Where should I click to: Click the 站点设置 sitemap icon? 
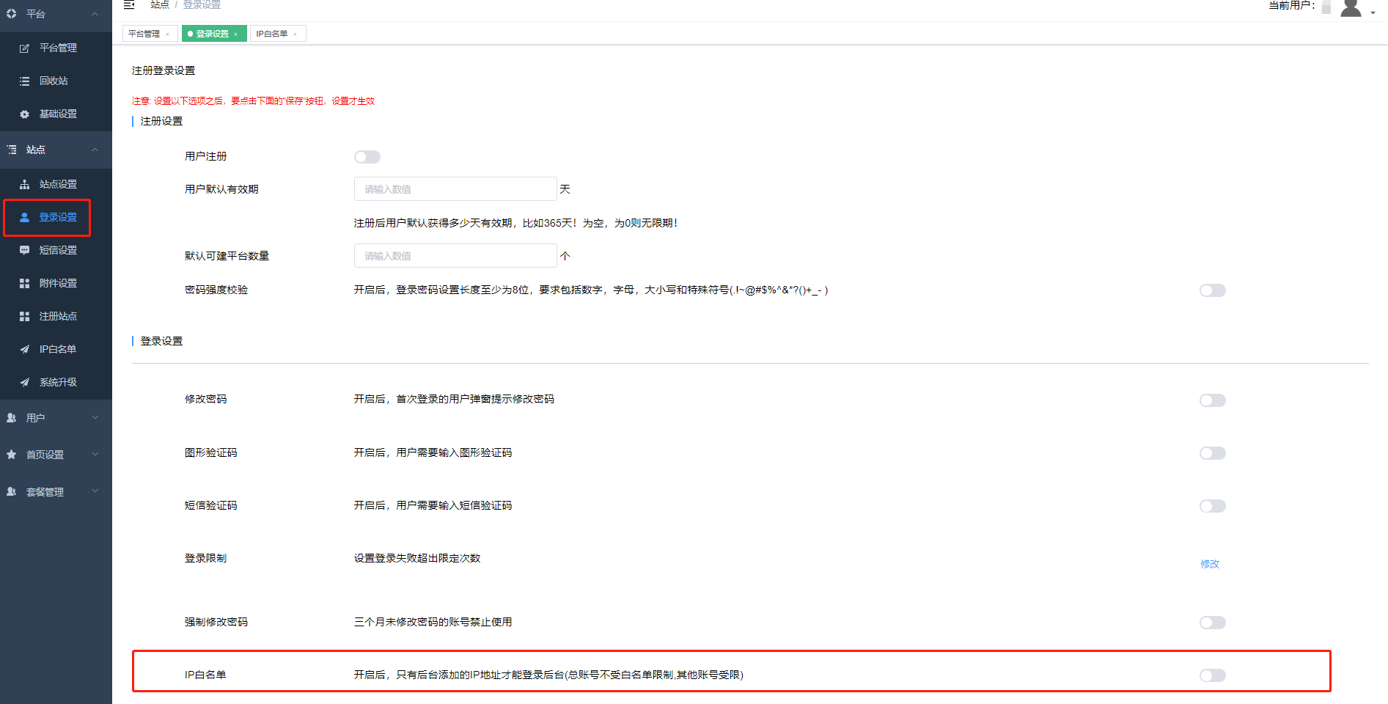pyautogui.click(x=24, y=185)
